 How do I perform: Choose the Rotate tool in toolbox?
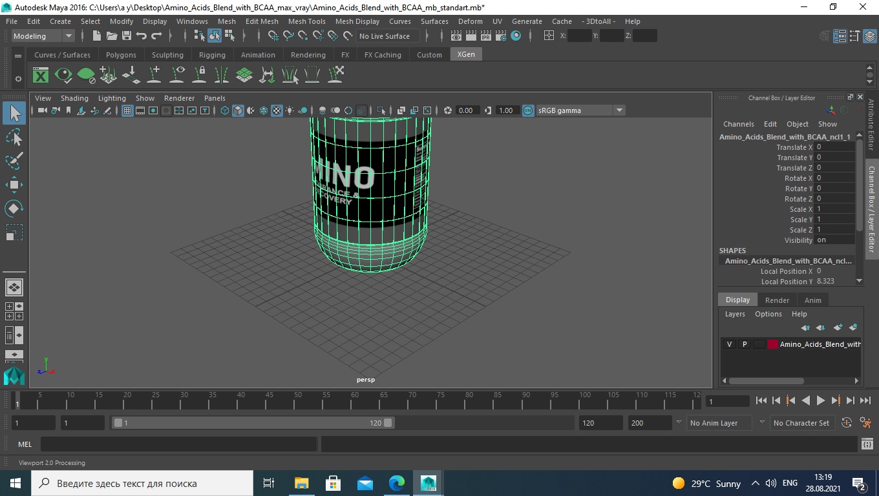click(x=14, y=208)
